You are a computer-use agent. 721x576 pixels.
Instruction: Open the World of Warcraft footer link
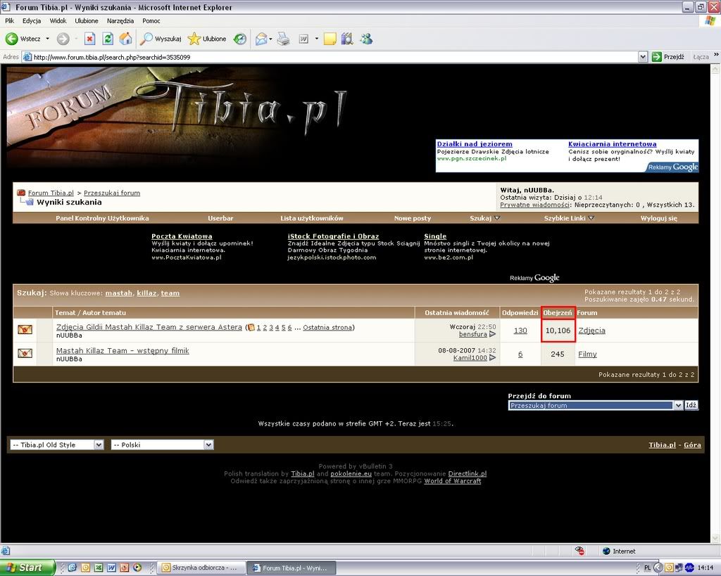(x=453, y=481)
